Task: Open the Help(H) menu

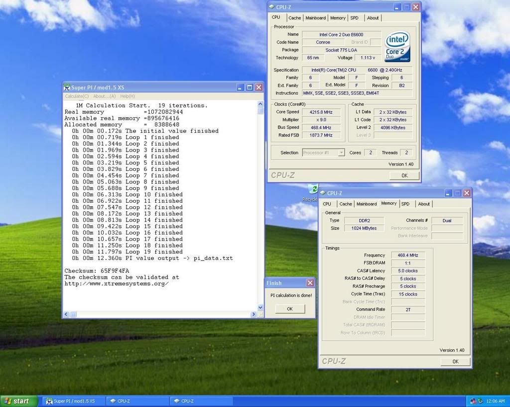Action: (x=127, y=96)
